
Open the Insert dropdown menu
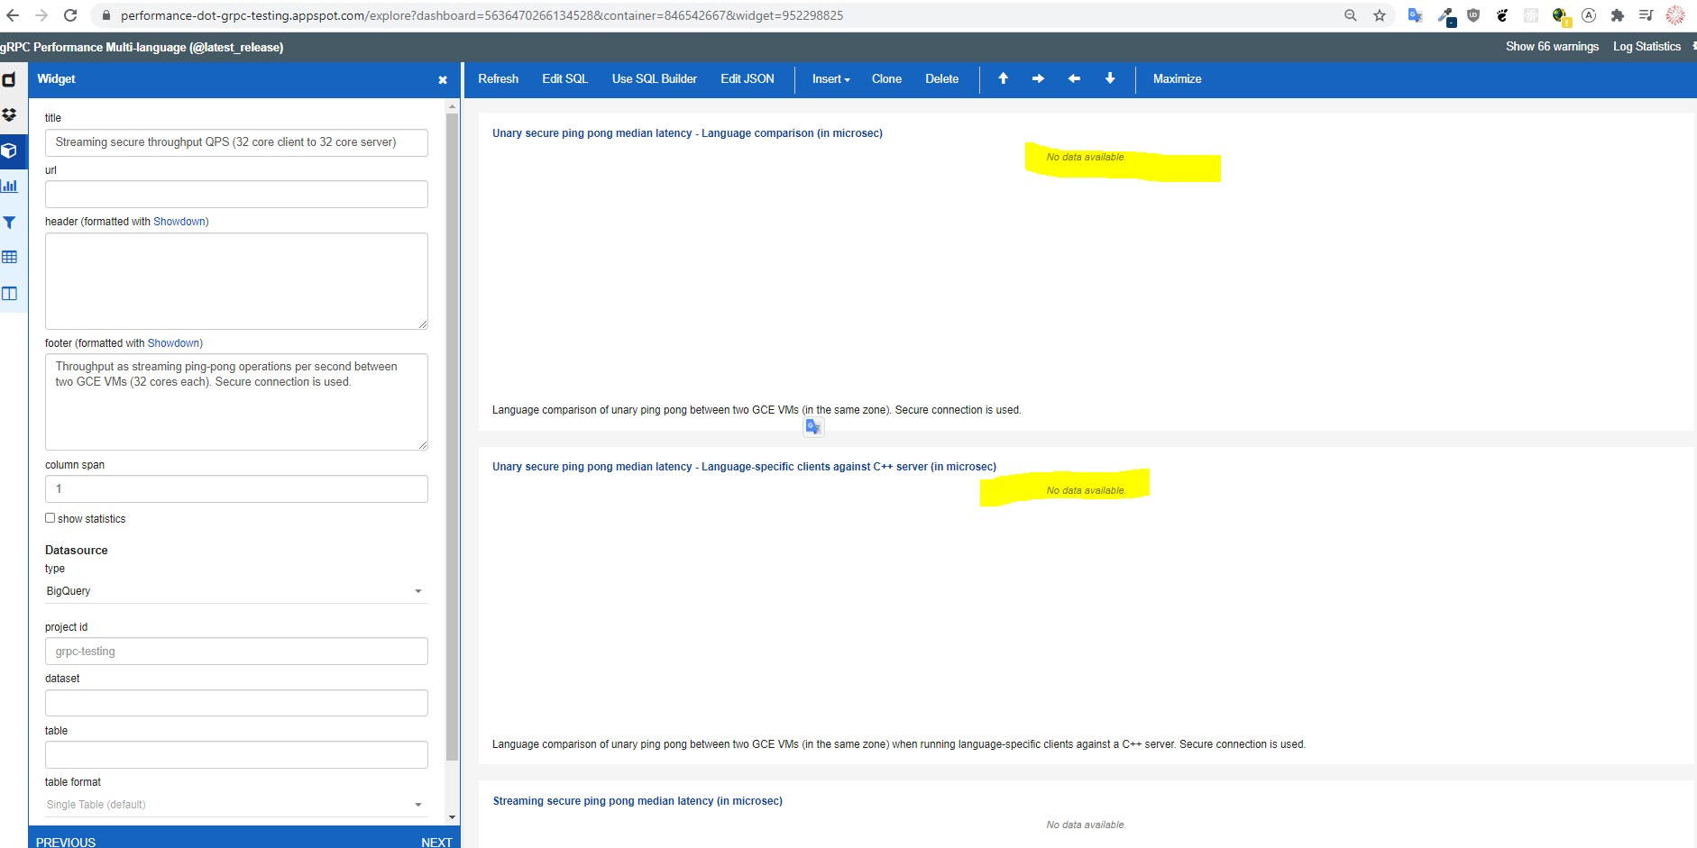coord(830,79)
